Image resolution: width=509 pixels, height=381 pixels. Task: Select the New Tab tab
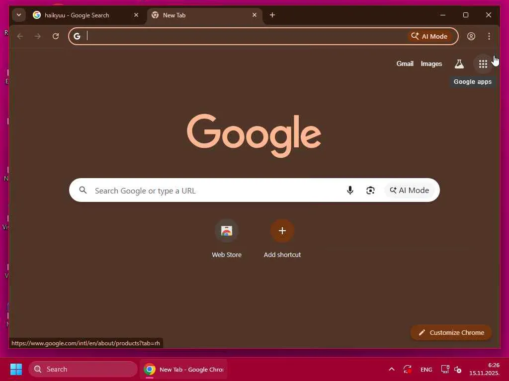point(205,15)
